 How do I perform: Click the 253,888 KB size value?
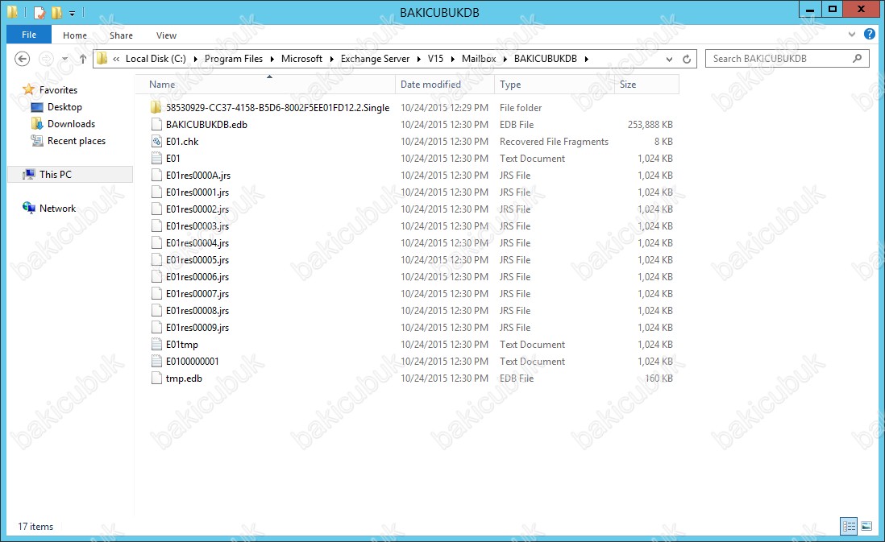650,125
